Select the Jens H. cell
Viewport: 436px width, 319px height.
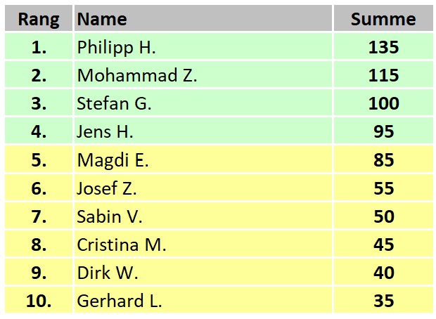coord(203,131)
